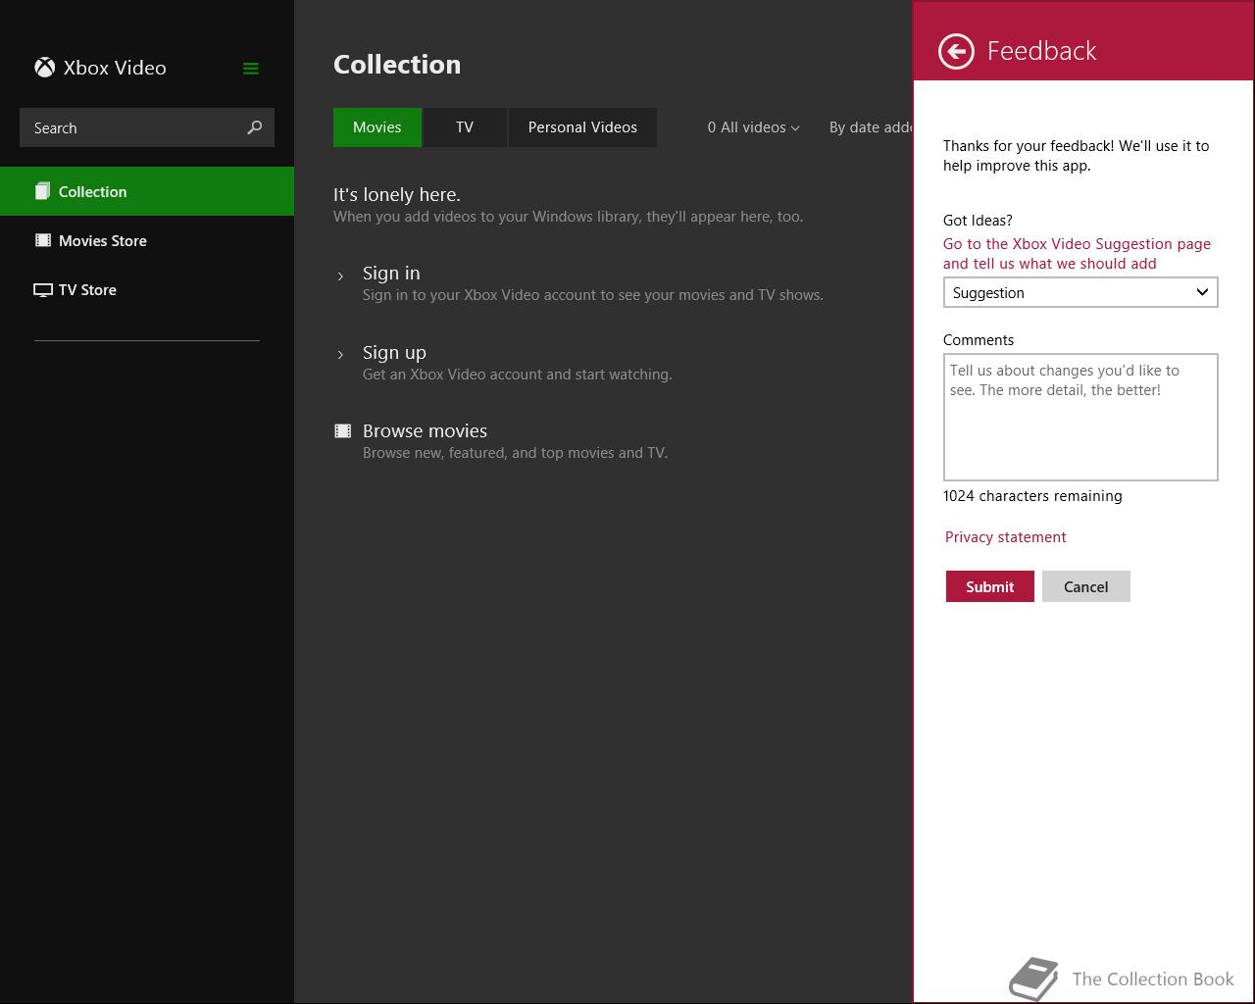Click the Xbox logo icon

tap(44, 68)
